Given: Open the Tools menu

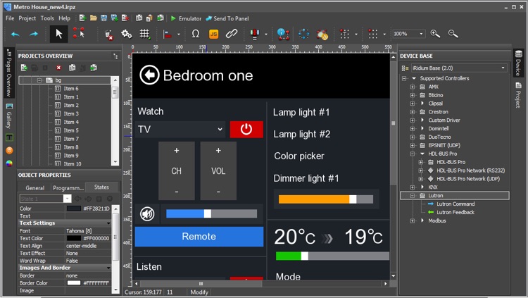Looking at the screenshot, I should point(47,18).
